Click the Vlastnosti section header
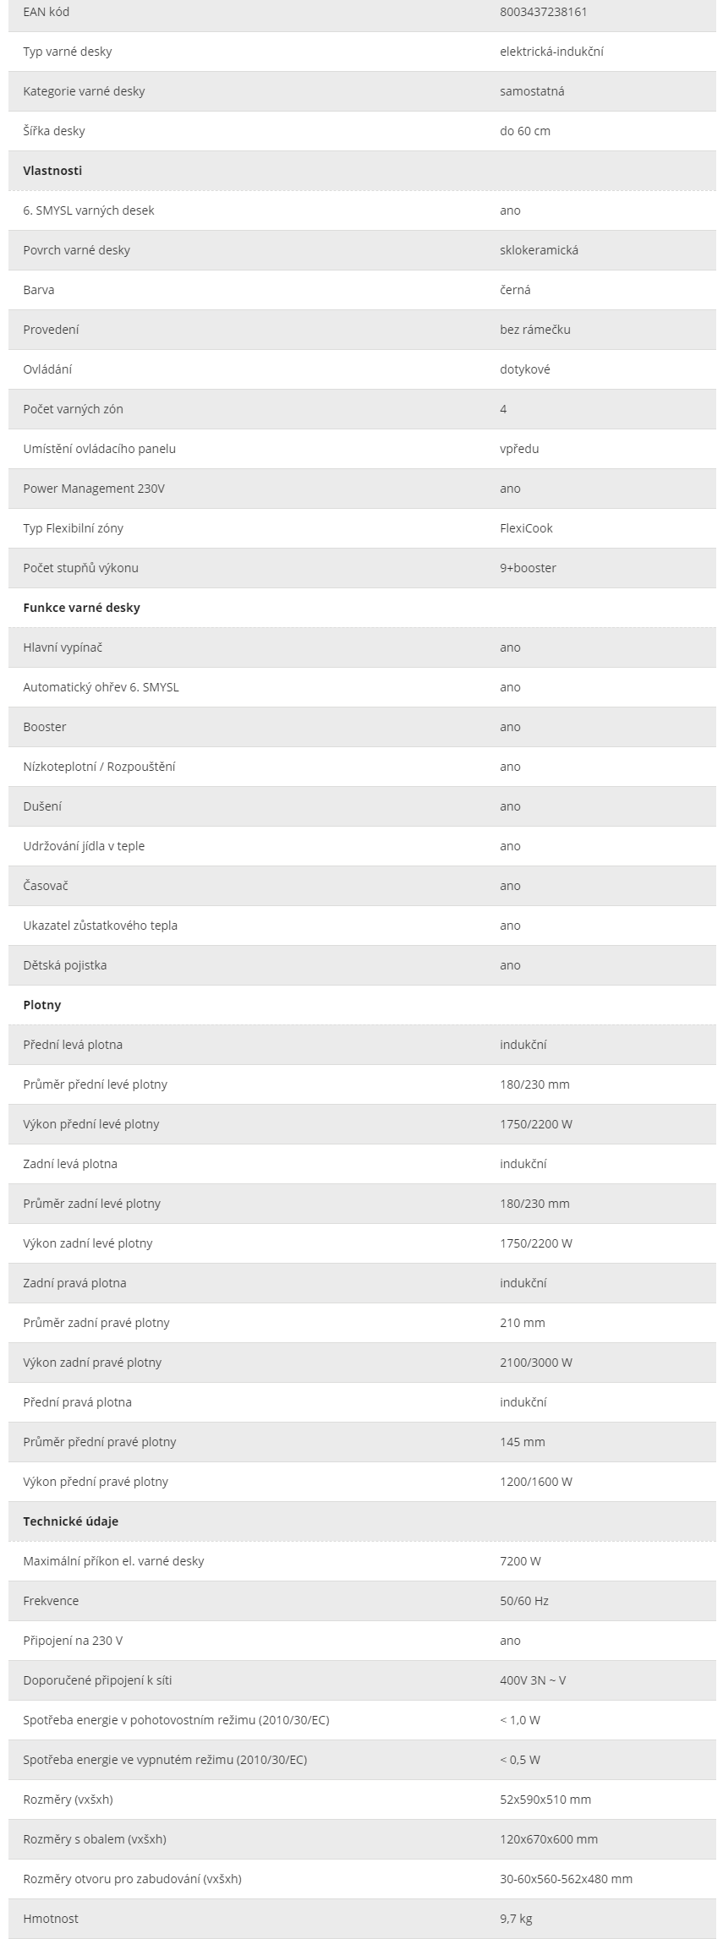723x1939 pixels. pos(52,171)
